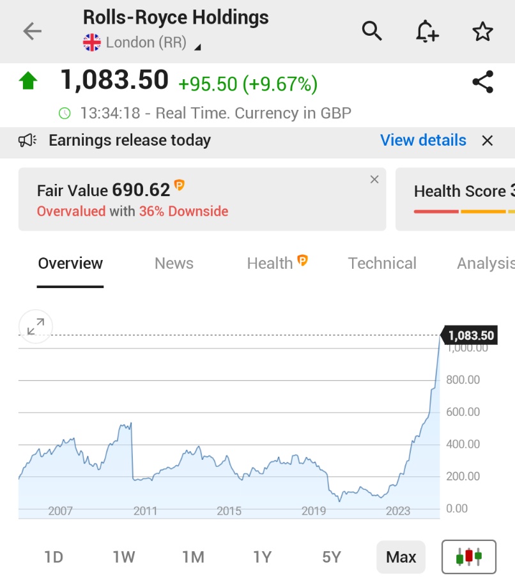
Task: Tap the 0.00 price axis label
Action: 457,508
